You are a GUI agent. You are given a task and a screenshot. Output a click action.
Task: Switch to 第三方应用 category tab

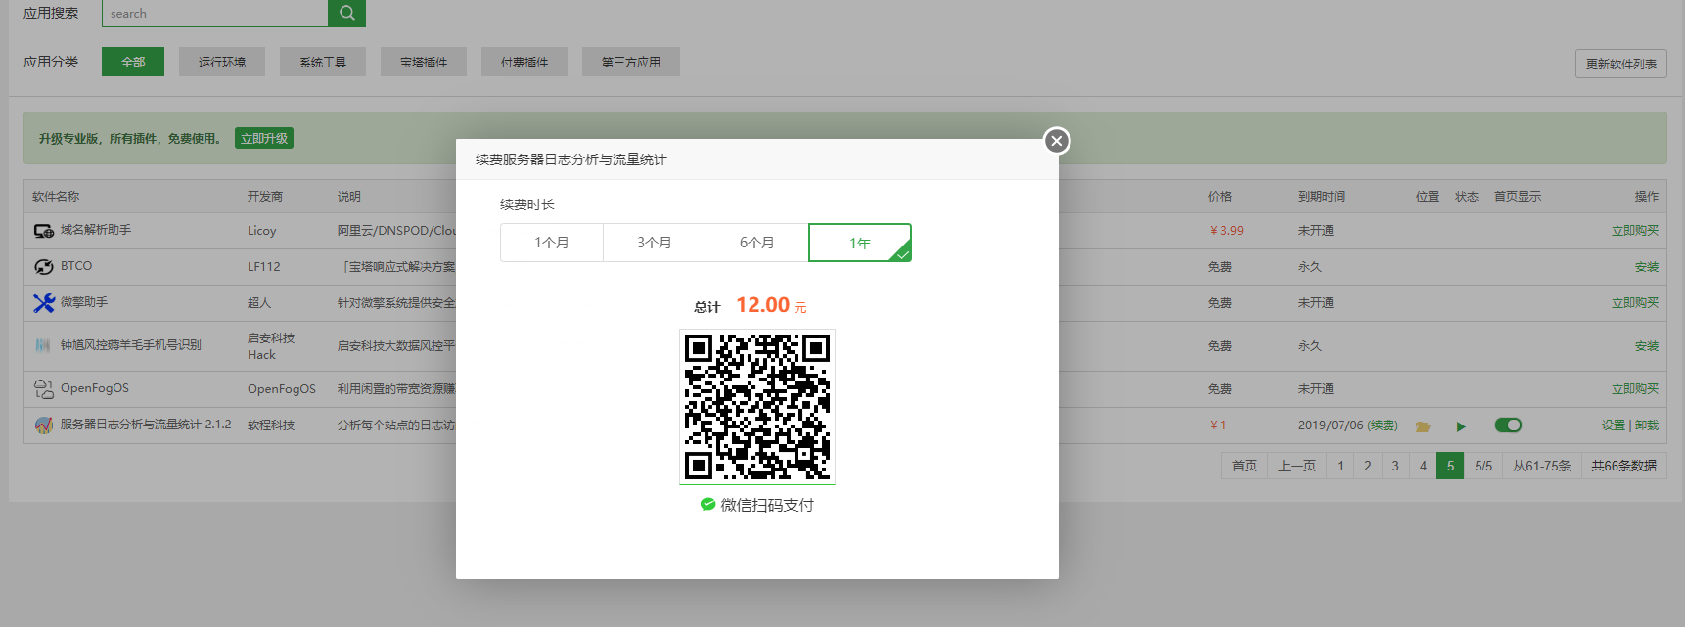pyautogui.click(x=631, y=62)
